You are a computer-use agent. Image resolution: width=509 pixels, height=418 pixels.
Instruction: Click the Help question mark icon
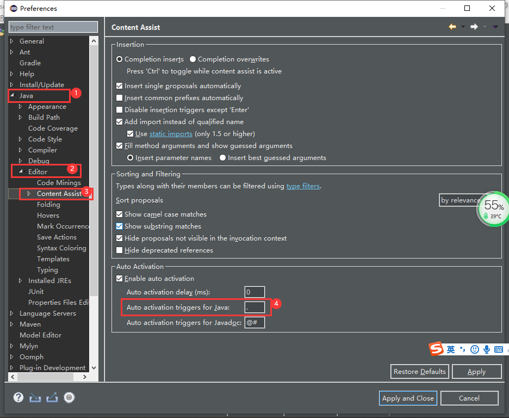(x=18, y=397)
